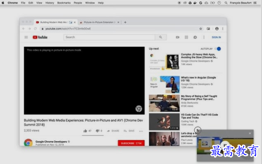Dislike the video with thumbs down
The image size is (262, 164).
[x=98, y=131]
